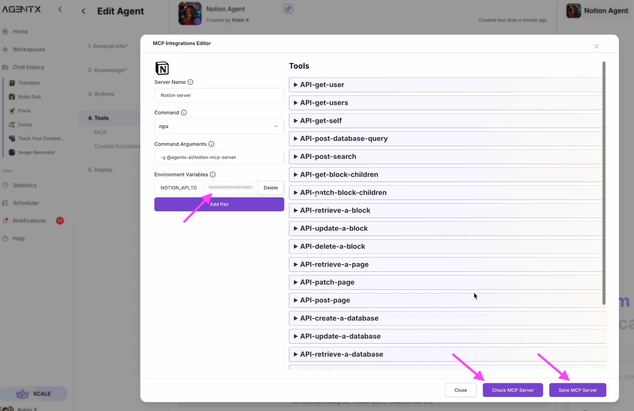Click the Tools list vertical scrollbar
The width and height of the screenshot is (634, 411).
[x=604, y=183]
